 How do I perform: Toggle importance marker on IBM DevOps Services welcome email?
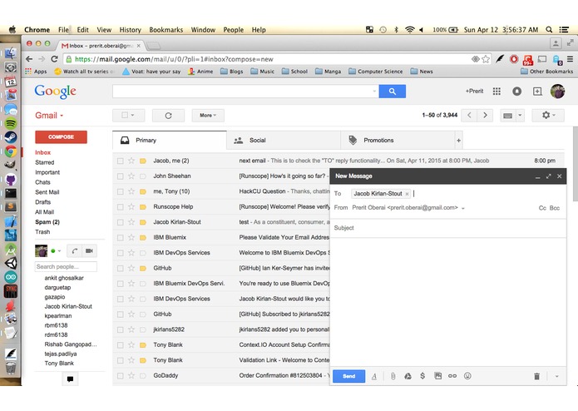pos(143,253)
